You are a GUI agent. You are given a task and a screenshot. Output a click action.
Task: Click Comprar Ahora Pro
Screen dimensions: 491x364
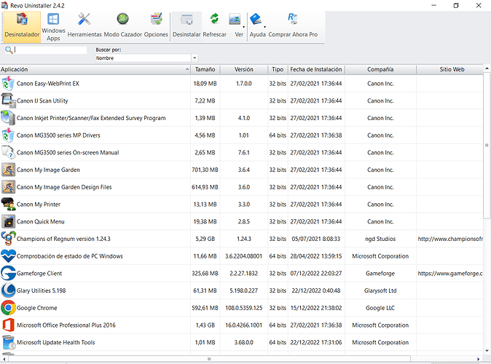(x=293, y=27)
